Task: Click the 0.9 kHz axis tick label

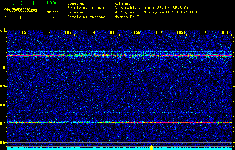Action: coord(3,86)
